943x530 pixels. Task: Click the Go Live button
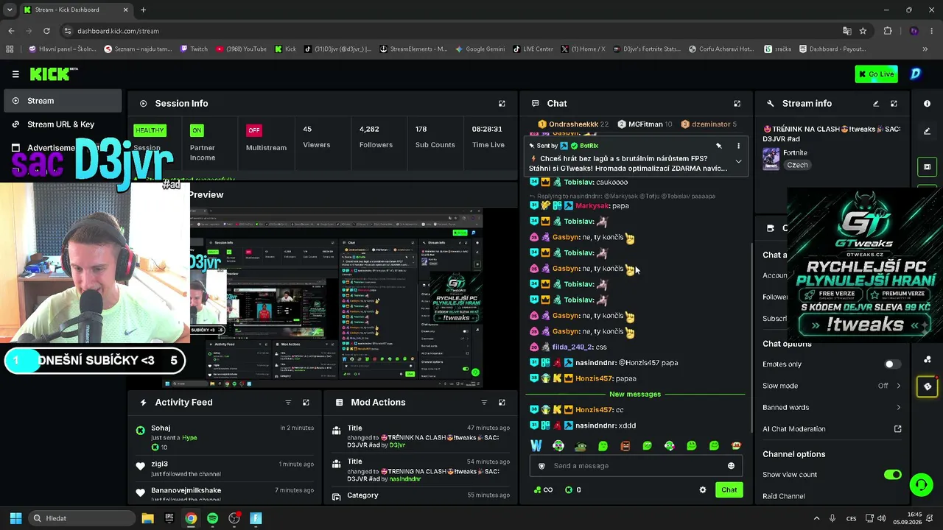(876, 74)
